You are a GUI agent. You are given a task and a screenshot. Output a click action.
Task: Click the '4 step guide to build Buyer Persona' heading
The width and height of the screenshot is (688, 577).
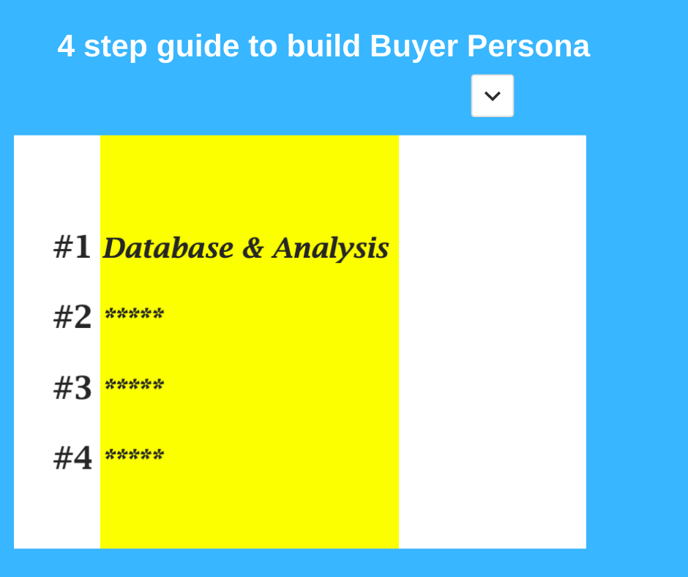tap(324, 46)
